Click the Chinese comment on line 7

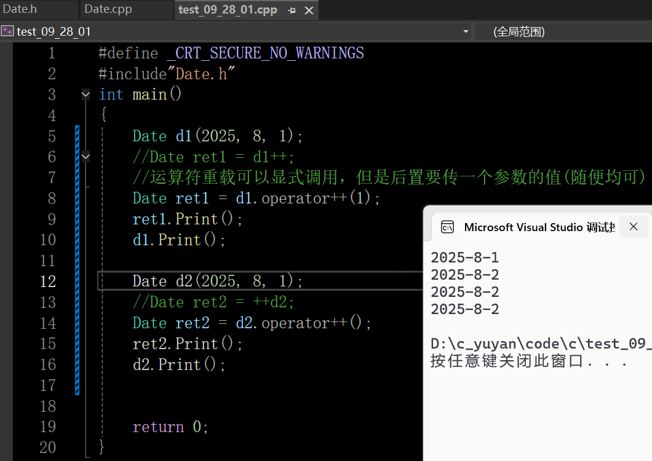coord(389,178)
